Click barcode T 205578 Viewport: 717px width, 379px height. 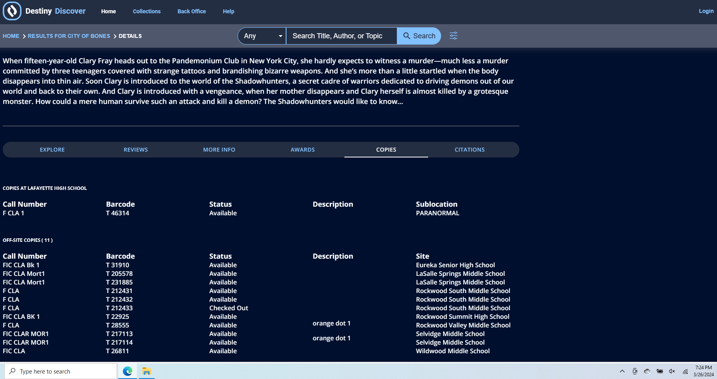[x=119, y=274]
